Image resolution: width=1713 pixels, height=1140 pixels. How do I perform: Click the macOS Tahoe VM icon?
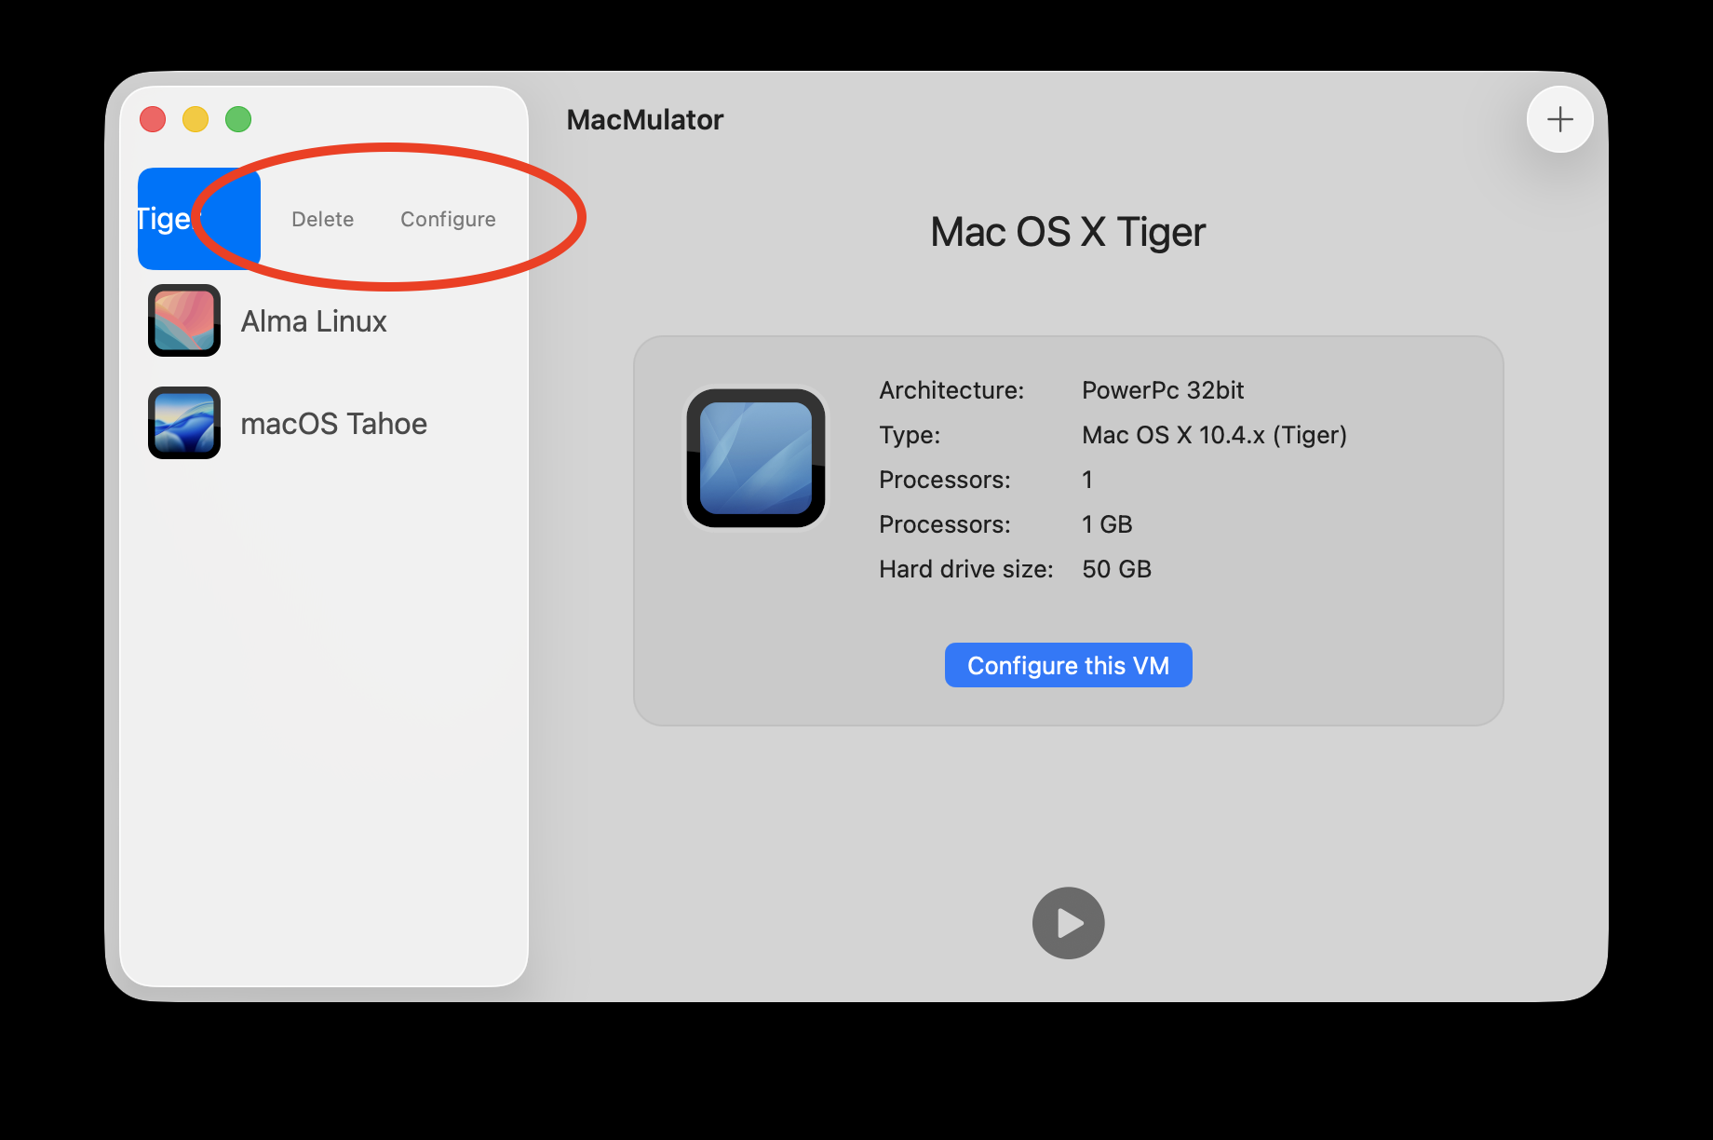184,423
